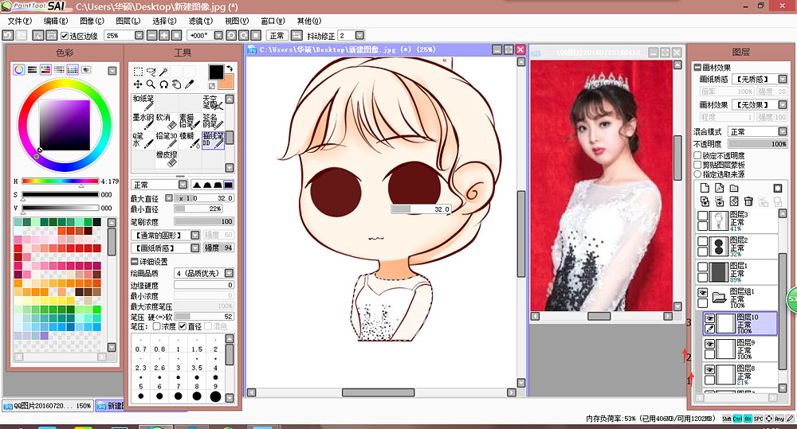The height and width of the screenshot is (429, 797).
Task: Choose the 橡皮擦 eraser brush
Action: point(166,158)
